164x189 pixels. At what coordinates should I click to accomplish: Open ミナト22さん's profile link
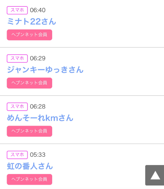[31, 22]
